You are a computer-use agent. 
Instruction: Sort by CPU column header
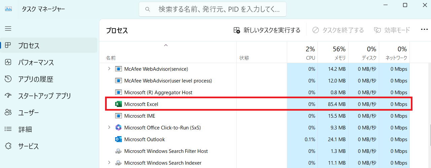pyautogui.click(x=302, y=52)
